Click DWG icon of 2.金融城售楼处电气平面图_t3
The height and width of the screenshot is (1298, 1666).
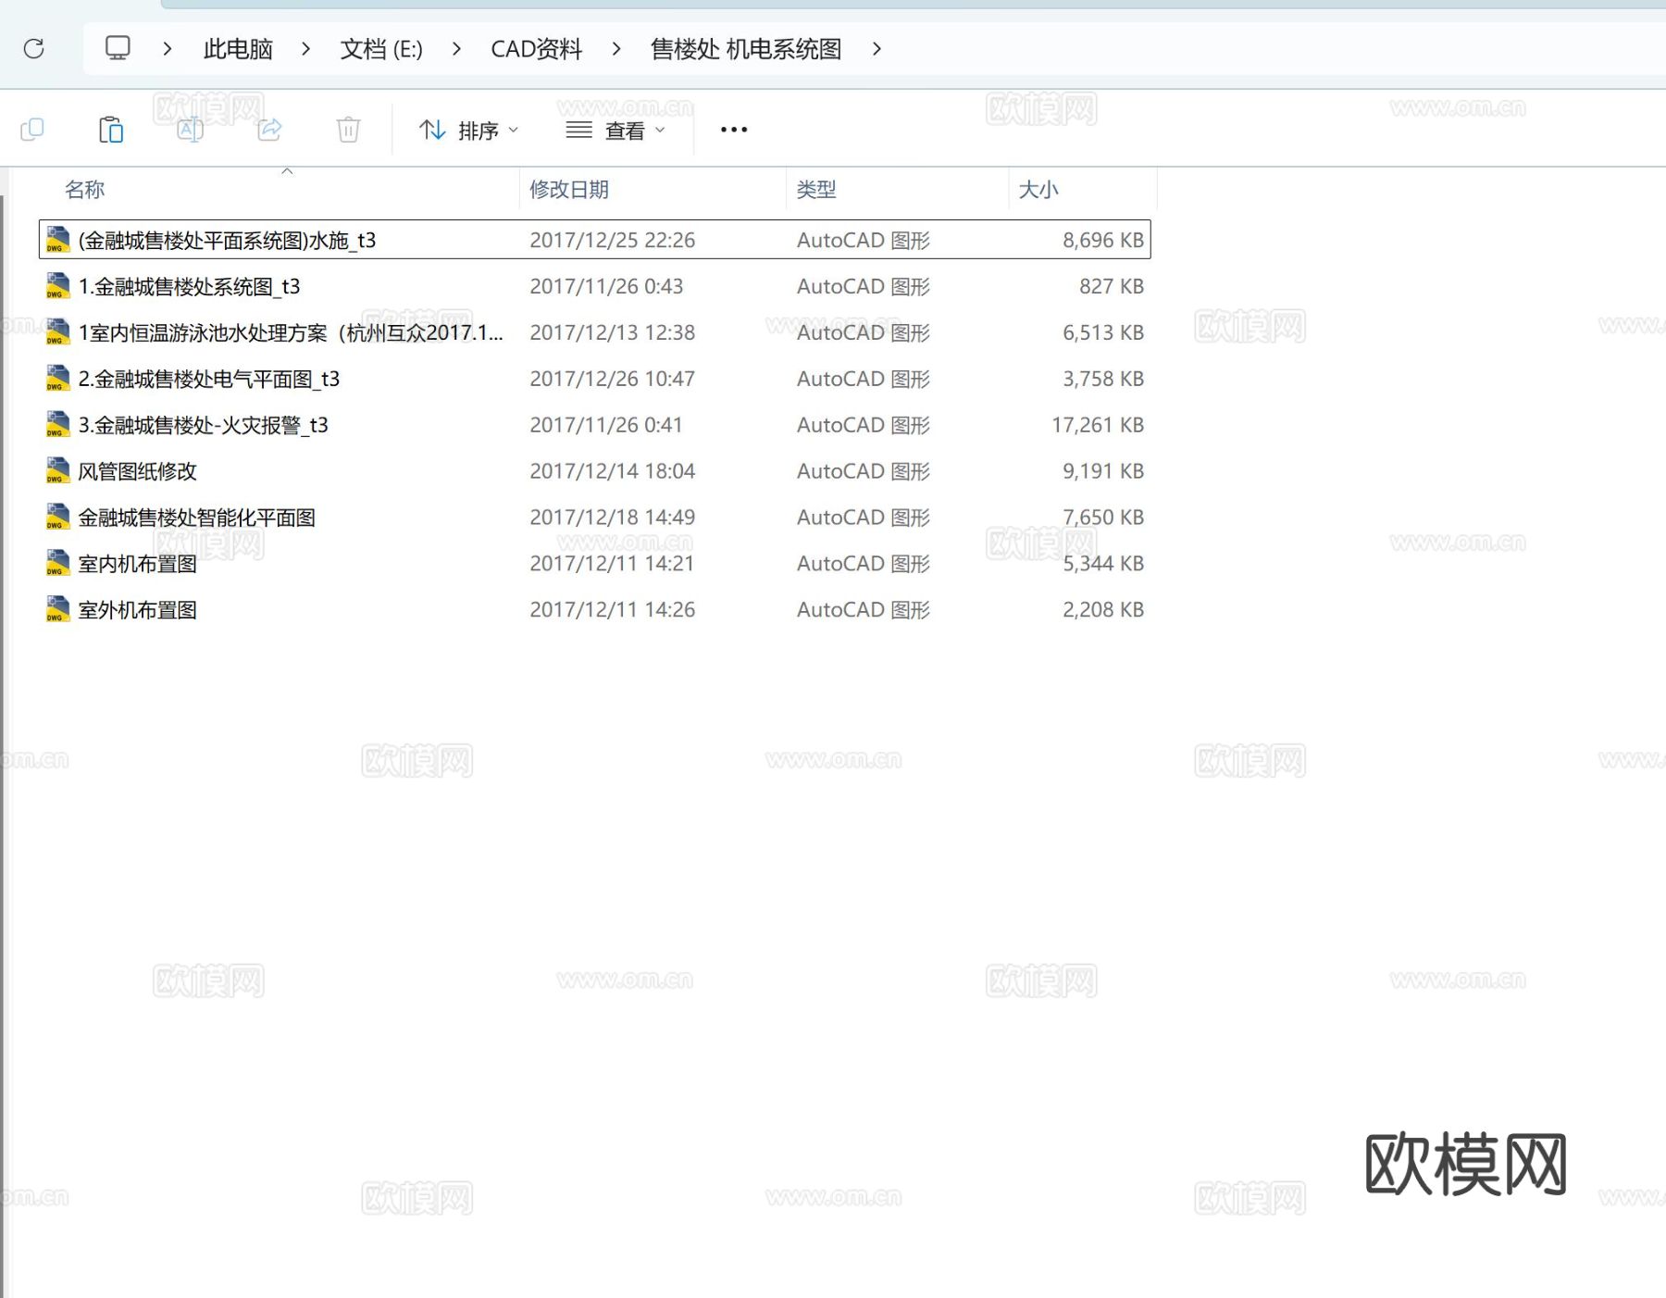point(57,379)
